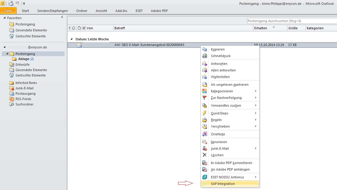Click the Weiterleiten forward arrow icon
This screenshot has width=337, height=190.
tap(205, 77)
